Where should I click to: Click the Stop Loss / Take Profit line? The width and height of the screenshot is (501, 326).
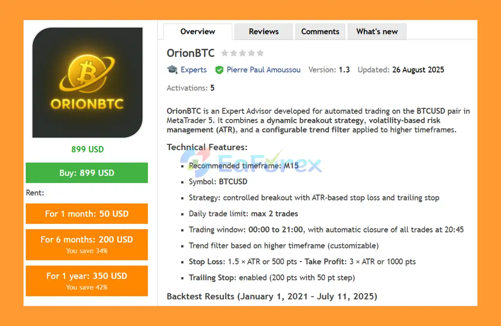[302, 261]
